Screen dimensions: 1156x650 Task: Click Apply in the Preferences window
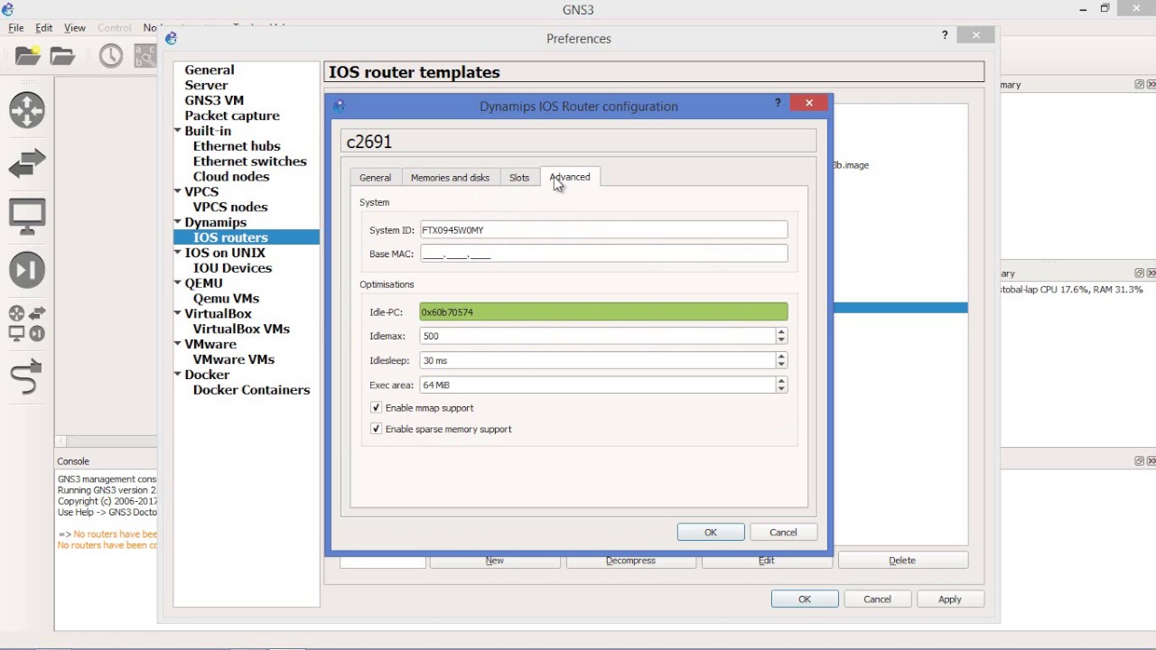pyautogui.click(x=949, y=599)
